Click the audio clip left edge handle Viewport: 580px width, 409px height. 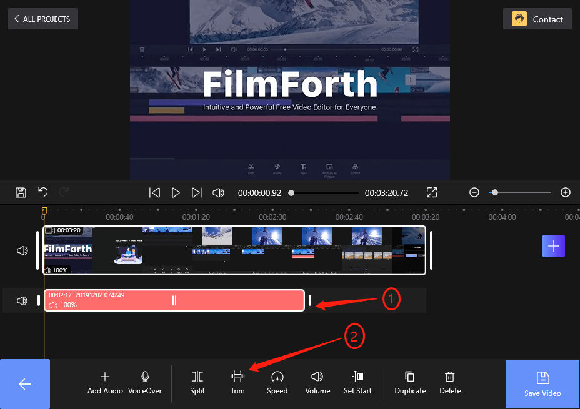[39, 300]
